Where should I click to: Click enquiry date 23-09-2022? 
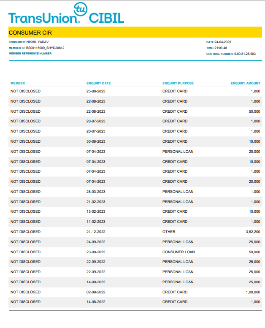[x=96, y=252]
